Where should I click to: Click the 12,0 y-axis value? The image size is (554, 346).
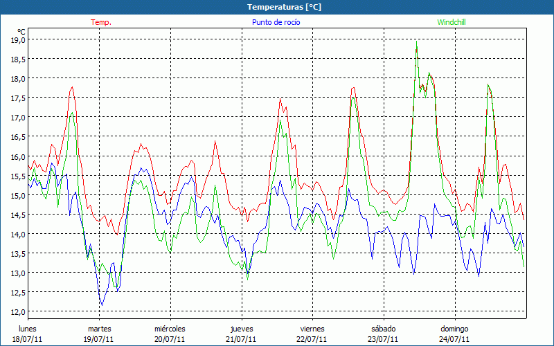17,312
